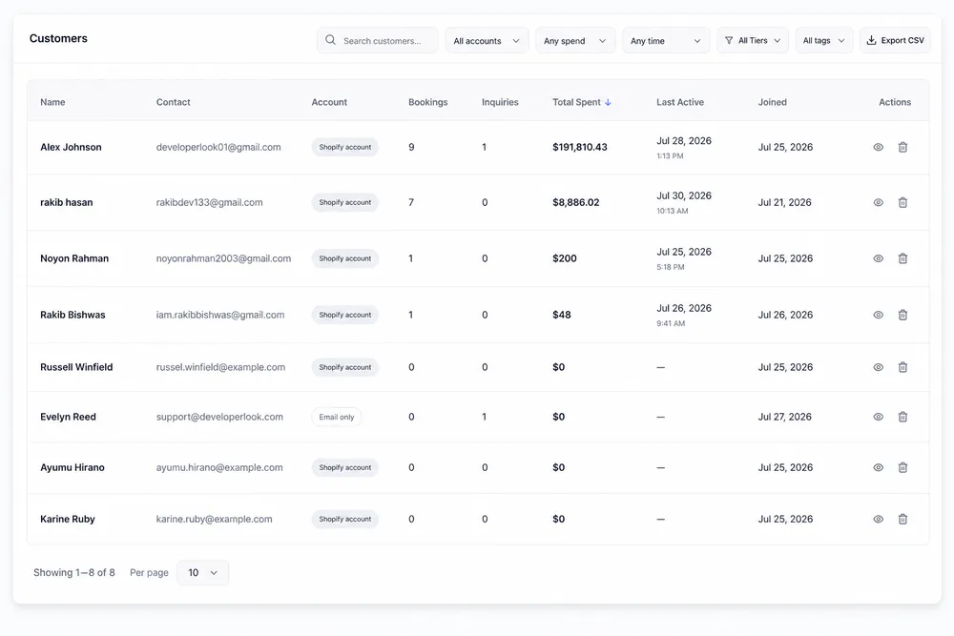Delete customer Rakib Bishwas
Image resolution: width=954 pixels, height=636 pixels.
(902, 315)
